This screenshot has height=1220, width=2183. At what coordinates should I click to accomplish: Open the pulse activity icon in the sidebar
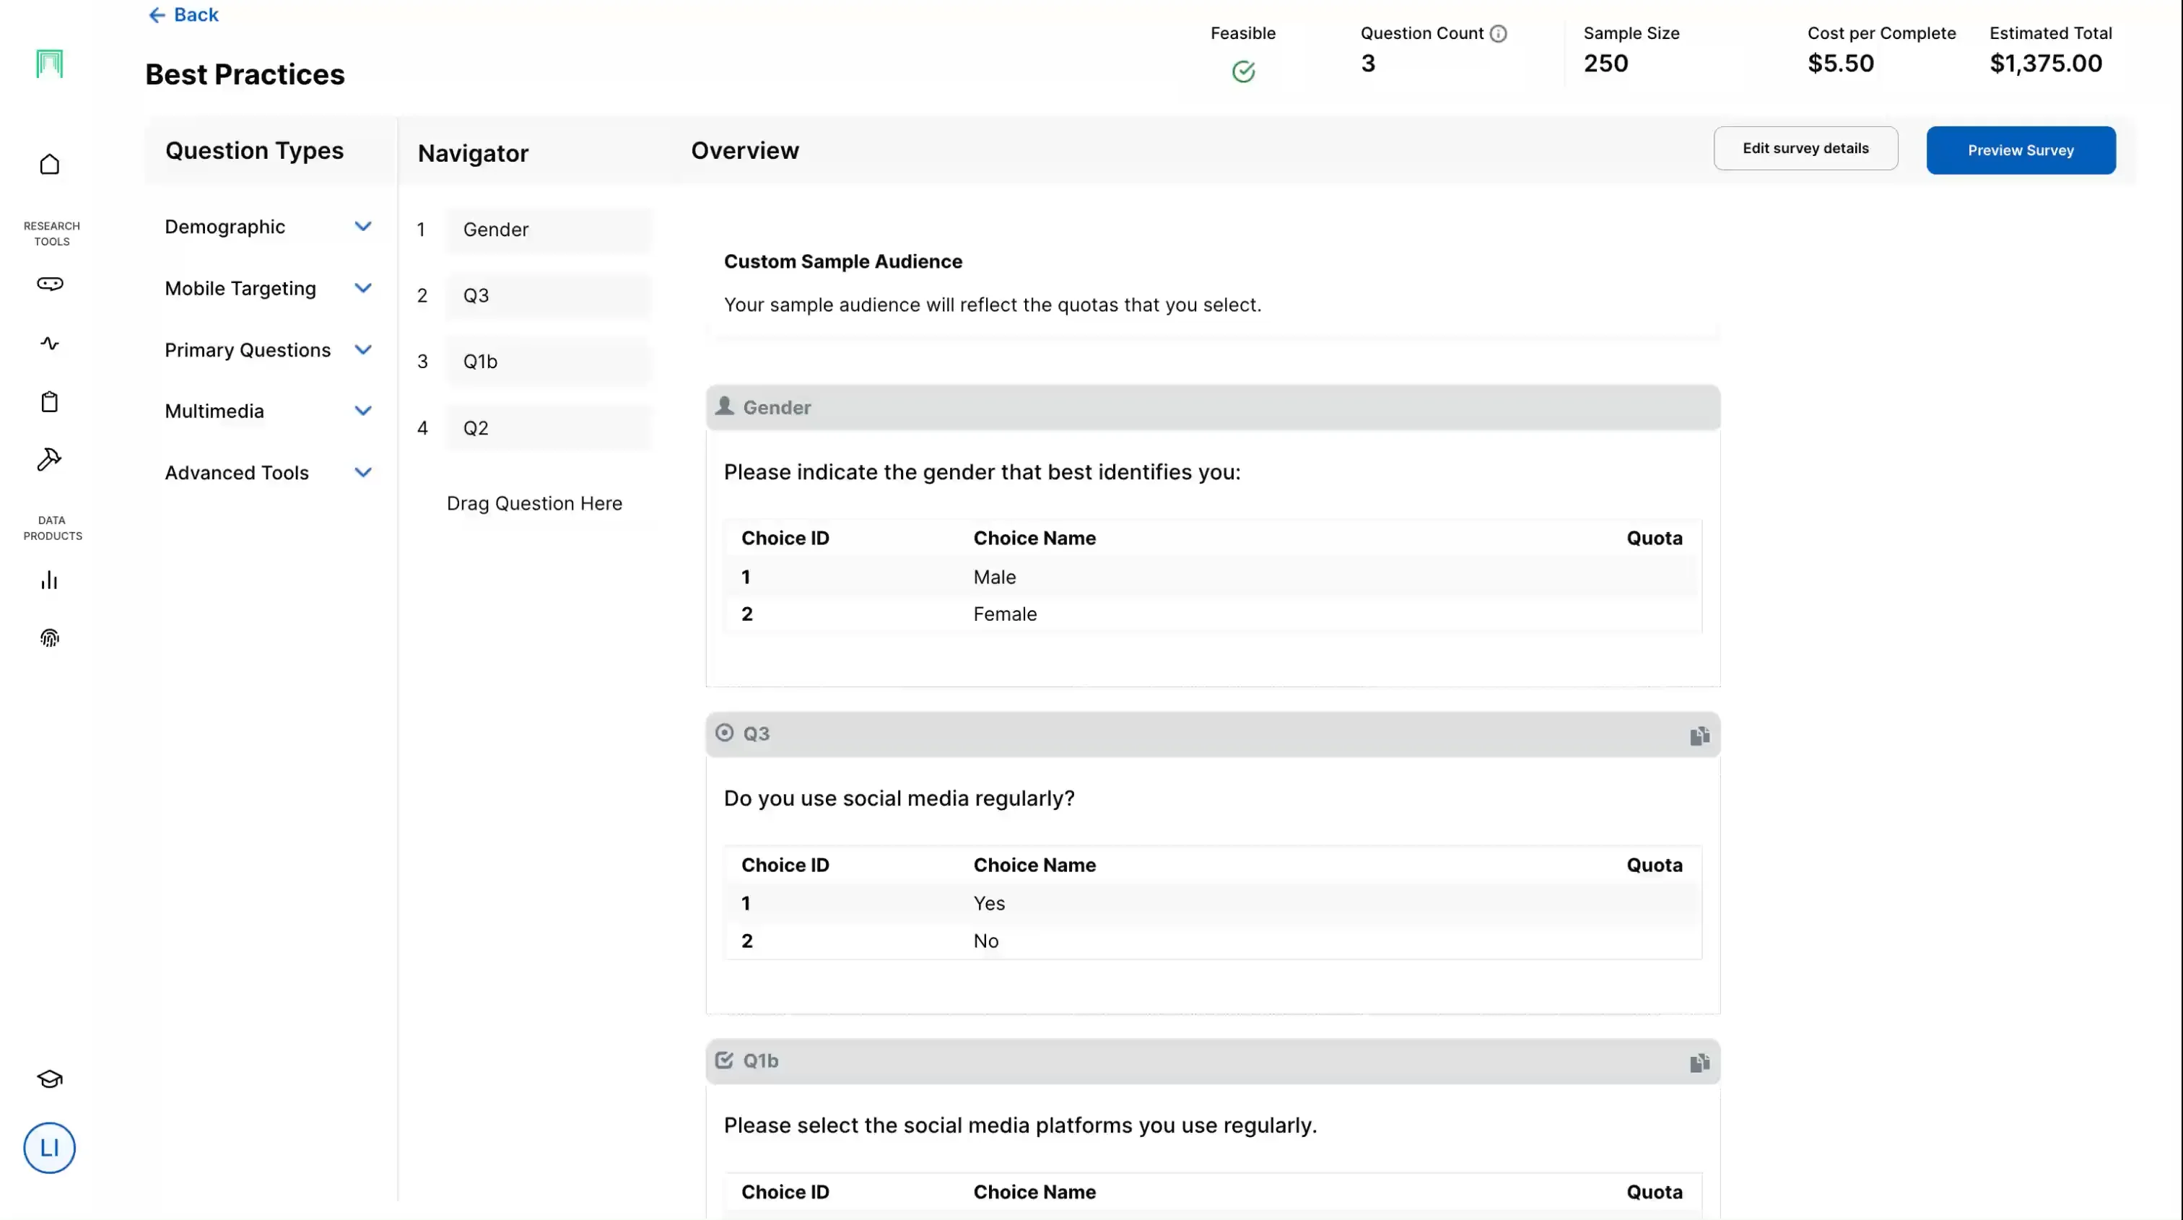(50, 343)
